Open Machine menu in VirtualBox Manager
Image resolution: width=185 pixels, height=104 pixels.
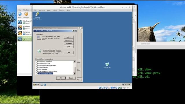pos(26,10)
